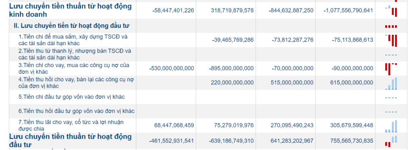Click sparkline chart for net operating cash flow
Screen dimensions: 414x150
[391, 11]
